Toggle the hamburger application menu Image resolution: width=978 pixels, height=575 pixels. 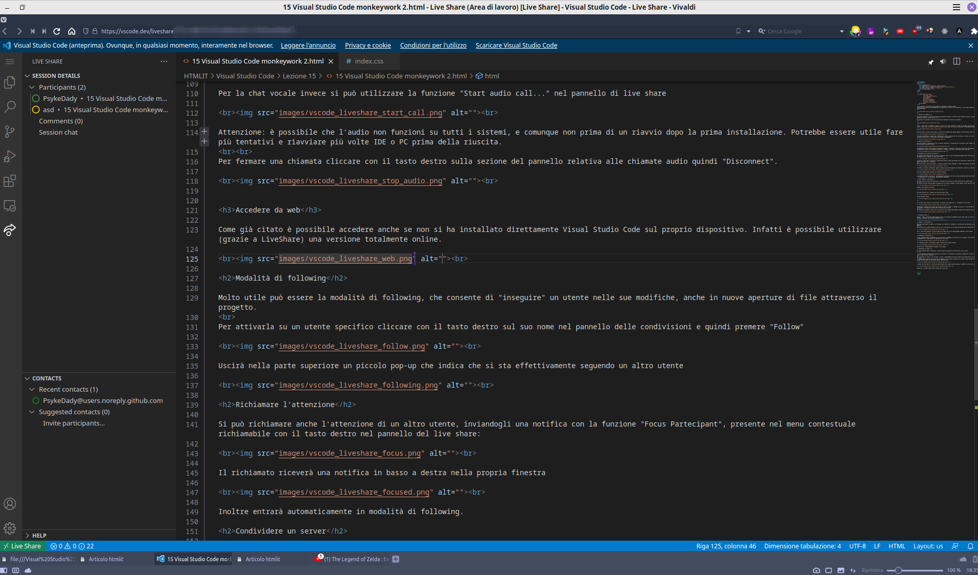tap(10, 61)
